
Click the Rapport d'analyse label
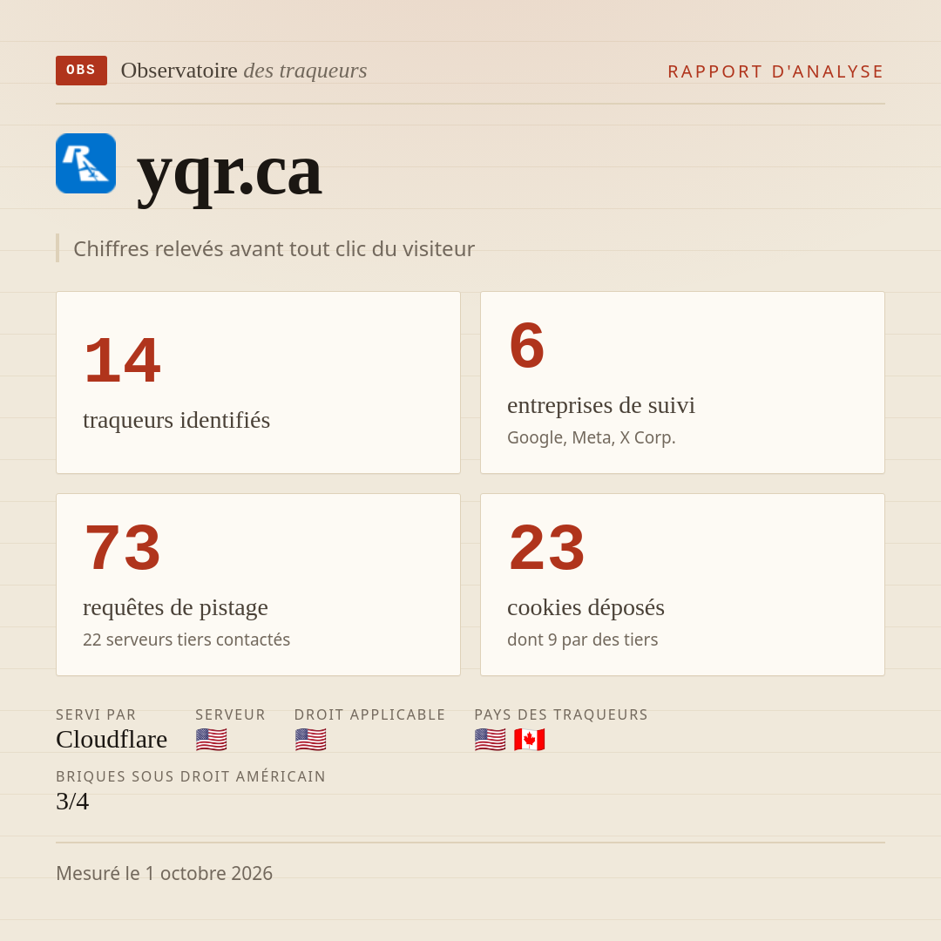click(x=776, y=71)
